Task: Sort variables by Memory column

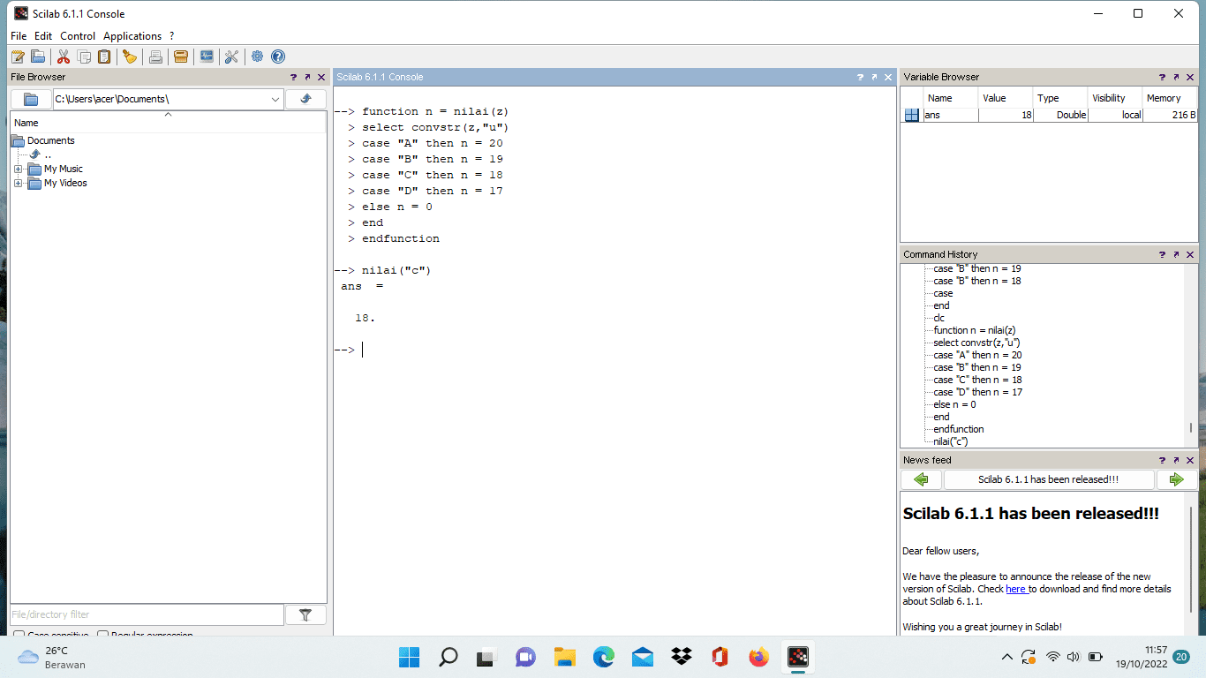Action: (1170, 98)
